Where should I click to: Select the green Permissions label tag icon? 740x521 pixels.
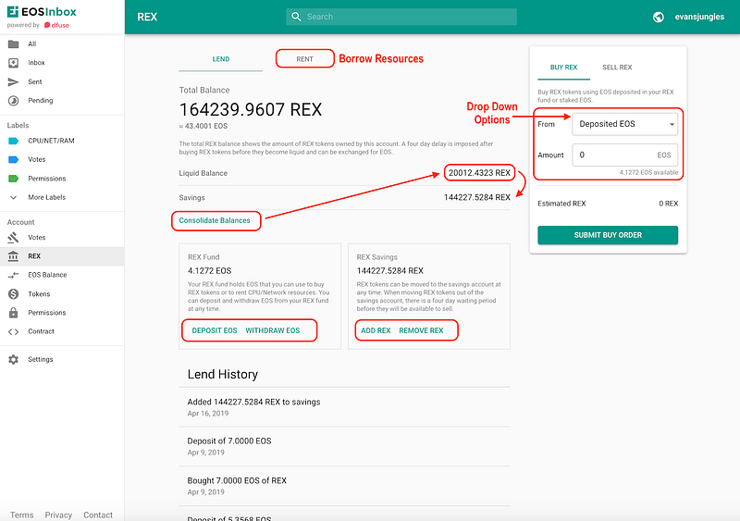tap(13, 179)
